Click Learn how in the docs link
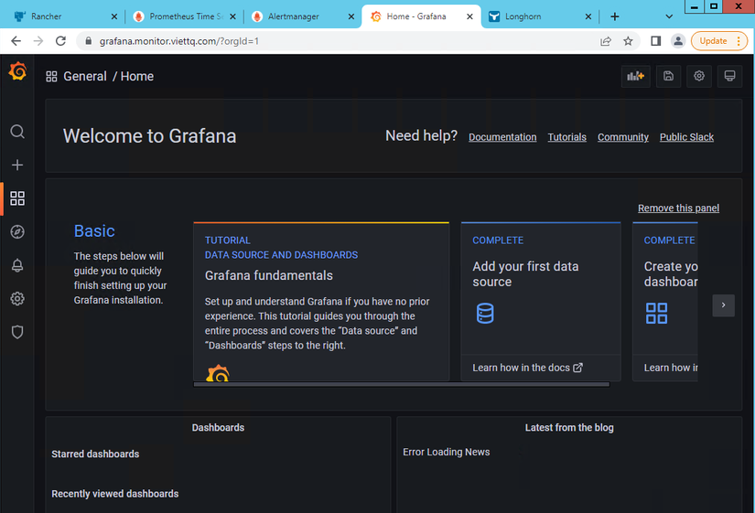 click(x=527, y=368)
